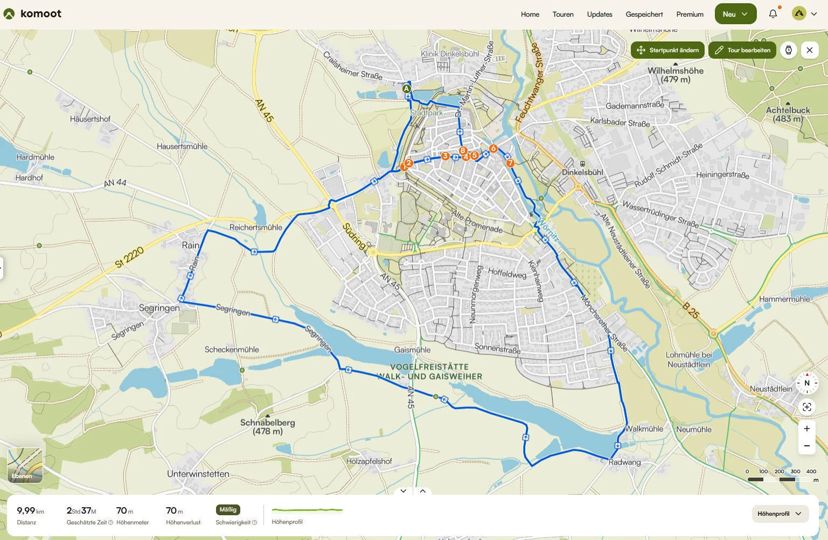Go to Touren in the navigation
The height and width of the screenshot is (540, 828).
563,15
